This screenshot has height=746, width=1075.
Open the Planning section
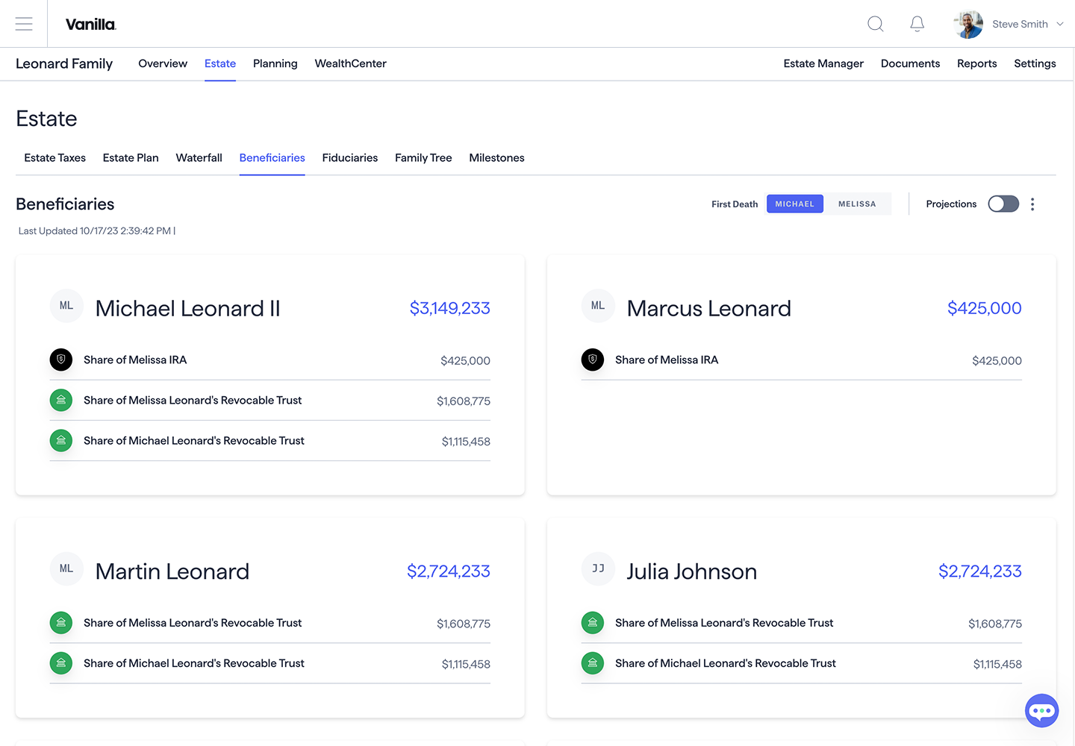click(x=275, y=64)
